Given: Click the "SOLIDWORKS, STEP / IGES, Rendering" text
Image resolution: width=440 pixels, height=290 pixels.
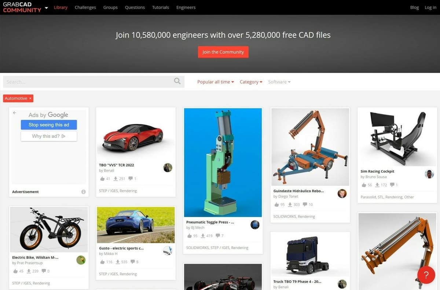Looking at the screenshot, I should tap(217, 247).
